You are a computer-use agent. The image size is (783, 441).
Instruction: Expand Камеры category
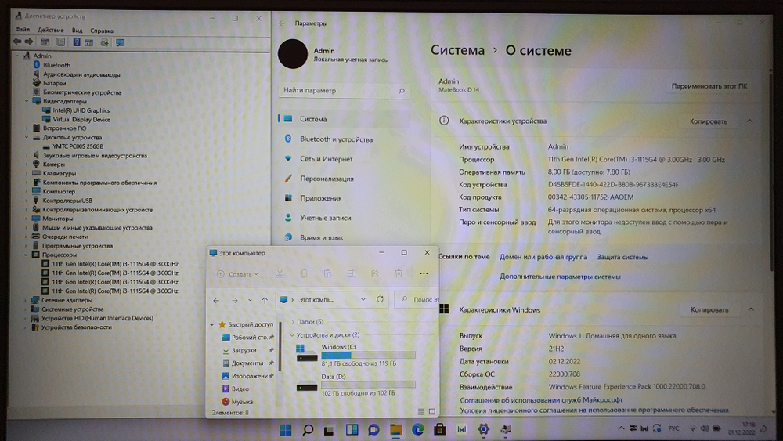(27, 164)
